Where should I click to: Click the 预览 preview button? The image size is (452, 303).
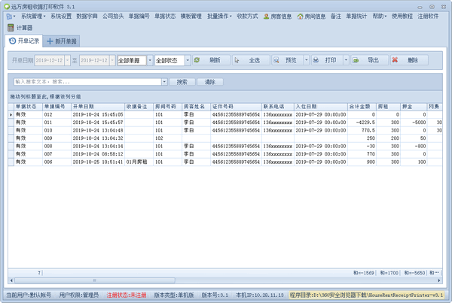tap(285, 60)
